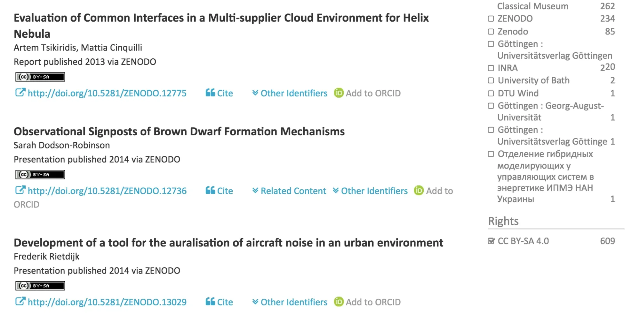The image size is (640, 317).
Task: Select the INRA publisher filter checkbox
Action: click(x=491, y=68)
